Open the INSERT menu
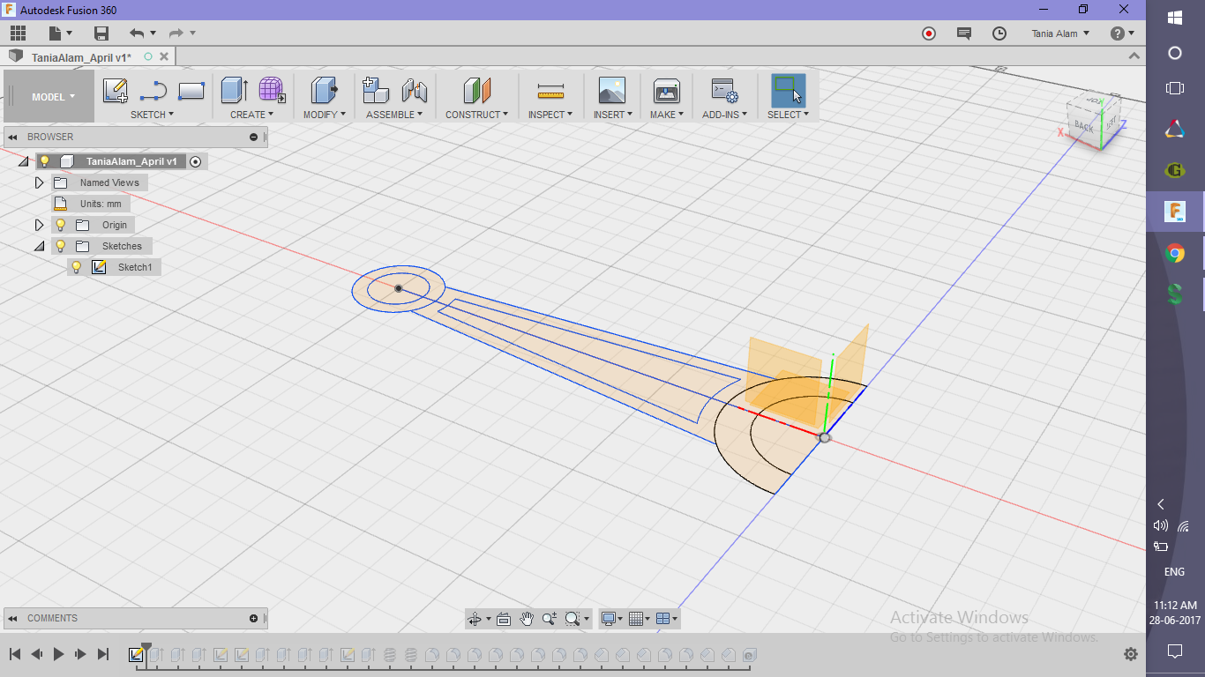1205x677 pixels. 612,115
